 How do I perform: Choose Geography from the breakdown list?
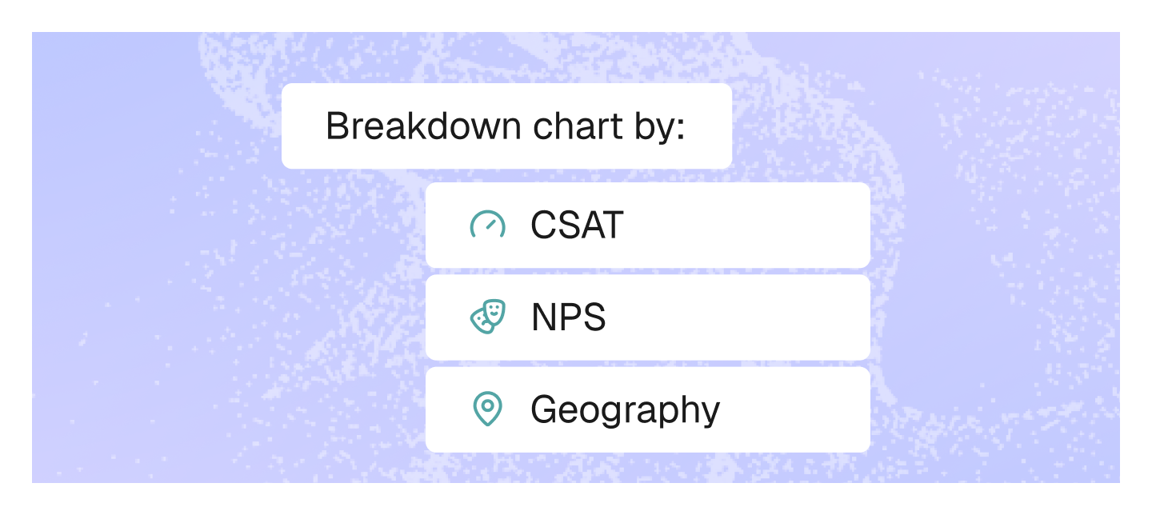point(647,409)
